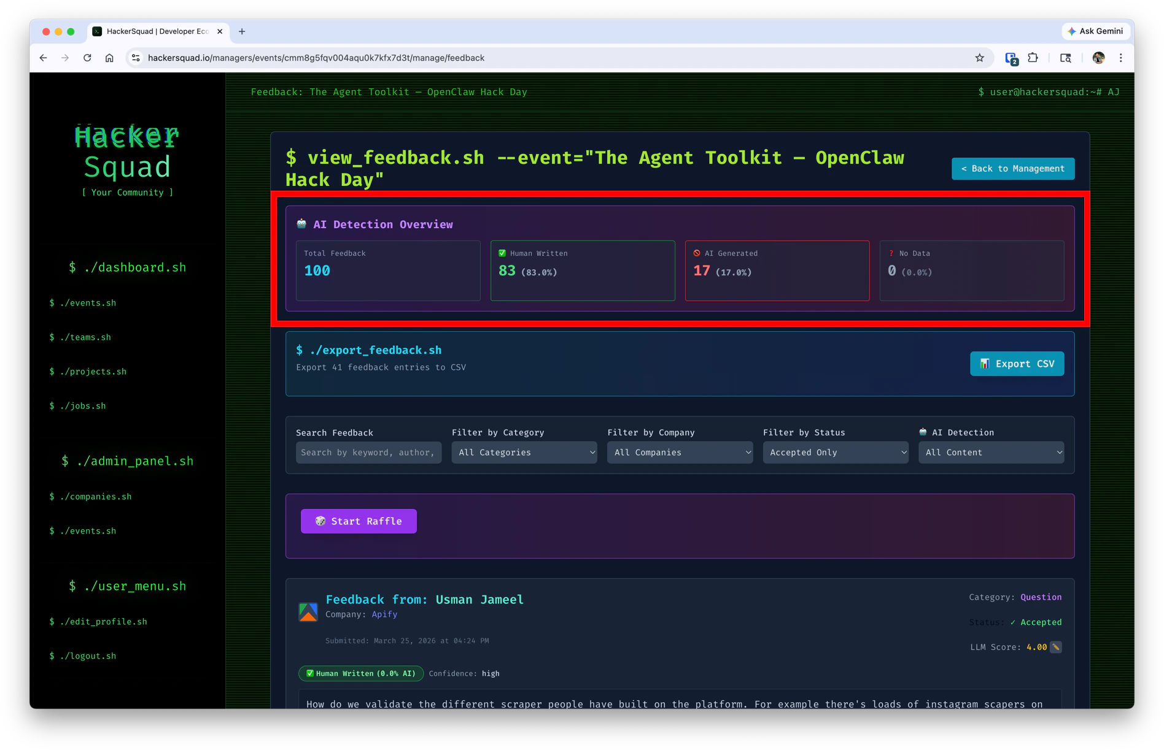The width and height of the screenshot is (1164, 750).
Task: Open the Chrome three-dot menu
Action: (x=1121, y=58)
